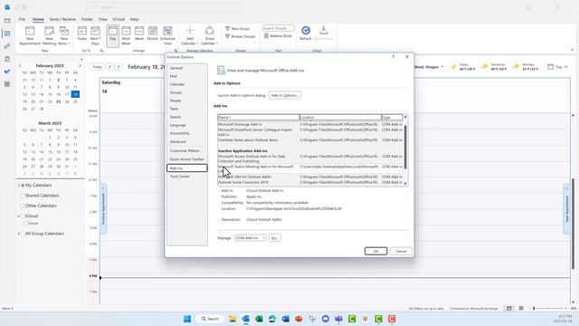Click the Search People field
The height and width of the screenshot is (326, 579).
pos(278,28)
